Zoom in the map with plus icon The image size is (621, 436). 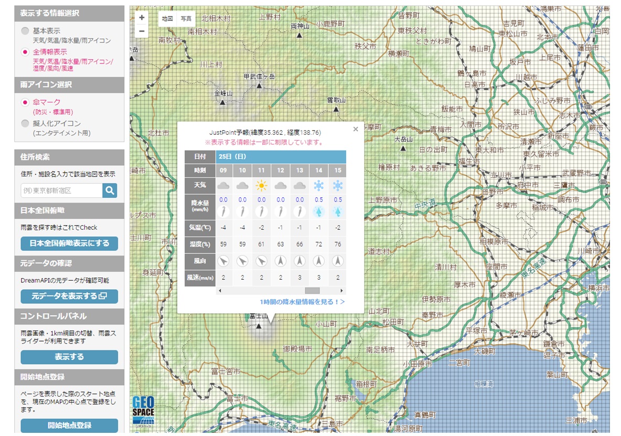coord(142,17)
